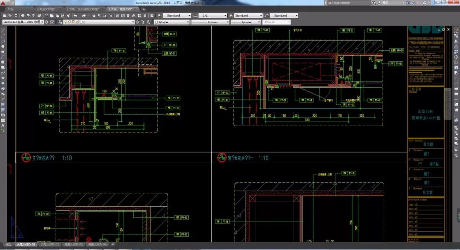Click the Undo arrow icon
The width and height of the screenshot is (460, 250).
[x=75, y=16]
